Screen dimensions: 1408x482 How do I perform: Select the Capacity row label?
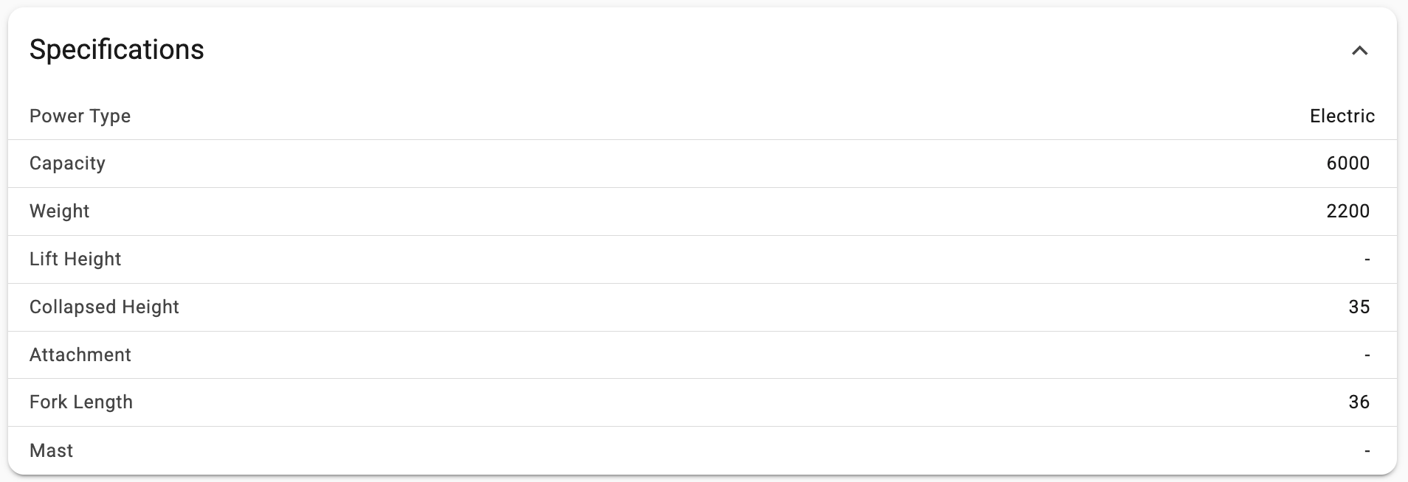point(67,164)
